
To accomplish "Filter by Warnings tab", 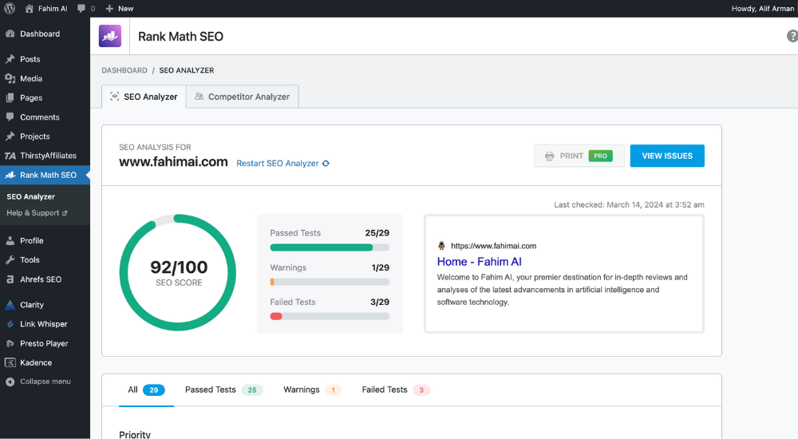I will pos(312,390).
